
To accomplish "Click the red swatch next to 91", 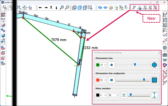I will click(x=98, y=80).
